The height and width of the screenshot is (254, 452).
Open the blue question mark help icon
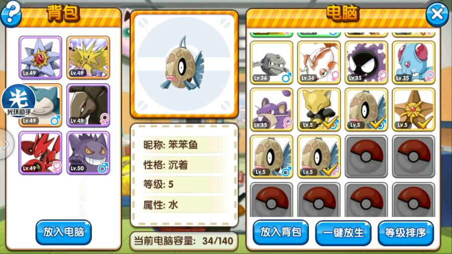click(x=11, y=14)
